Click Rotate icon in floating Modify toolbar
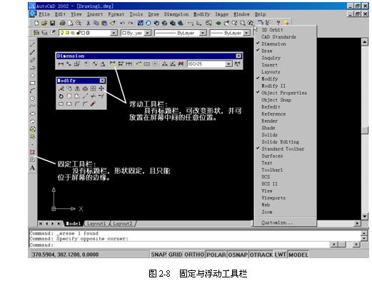This screenshot has width=372, height=281. (61, 96)
